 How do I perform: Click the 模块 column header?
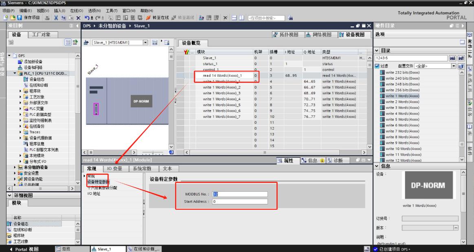click(x=224, y=52)
